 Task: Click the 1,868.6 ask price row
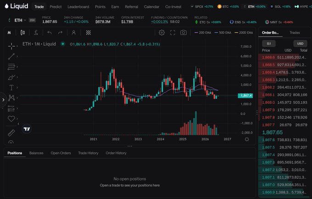(284, 57)
